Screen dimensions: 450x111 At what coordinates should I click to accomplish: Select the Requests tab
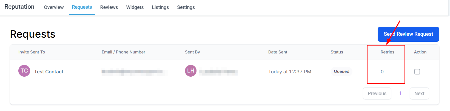pos(82,7)
